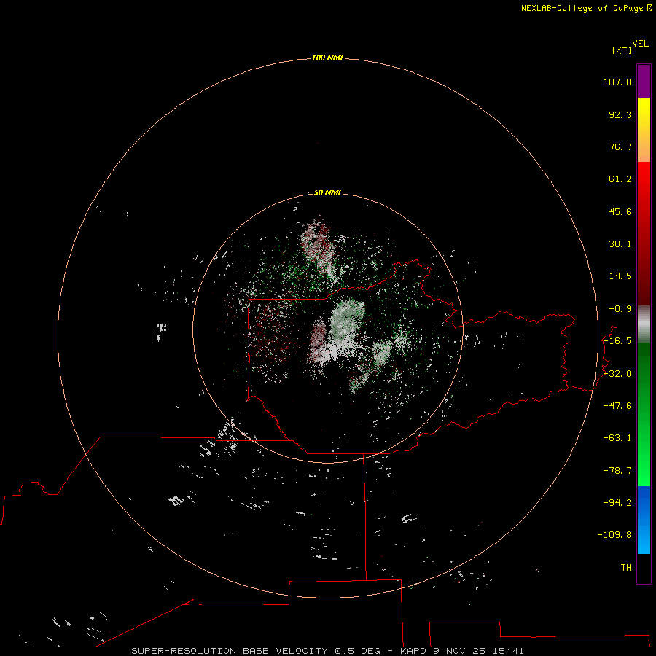Click the 107.8 velocity scale value
This screenshot has width=656, height=656.
(x=617, y=82)
